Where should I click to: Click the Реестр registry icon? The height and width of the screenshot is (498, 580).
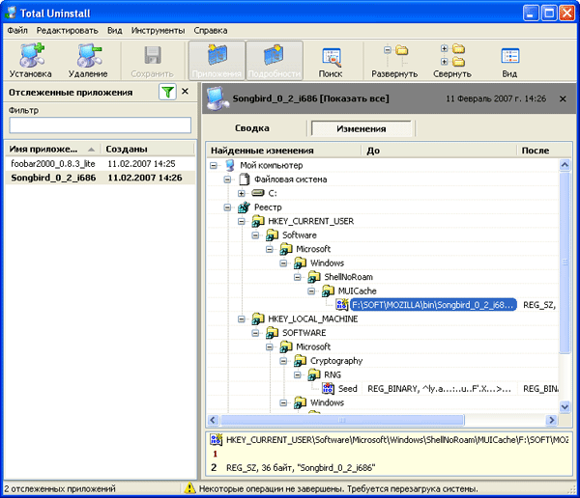click(x=245, y=207)
